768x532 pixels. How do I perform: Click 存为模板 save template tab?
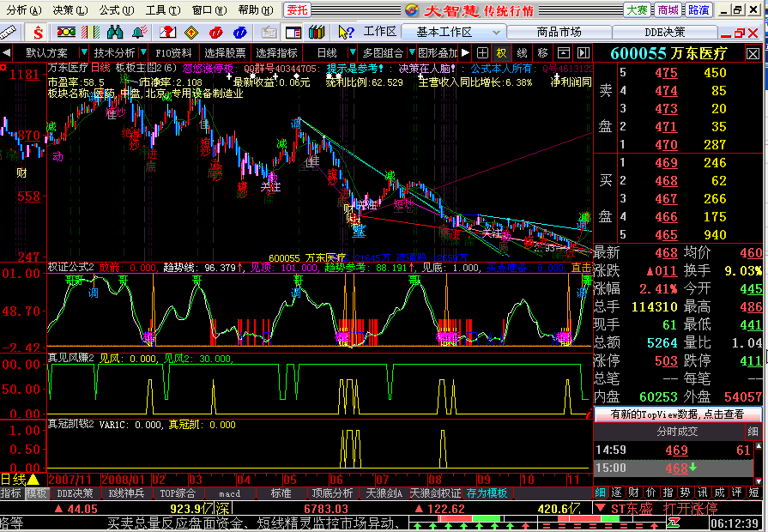pos(487,493)
